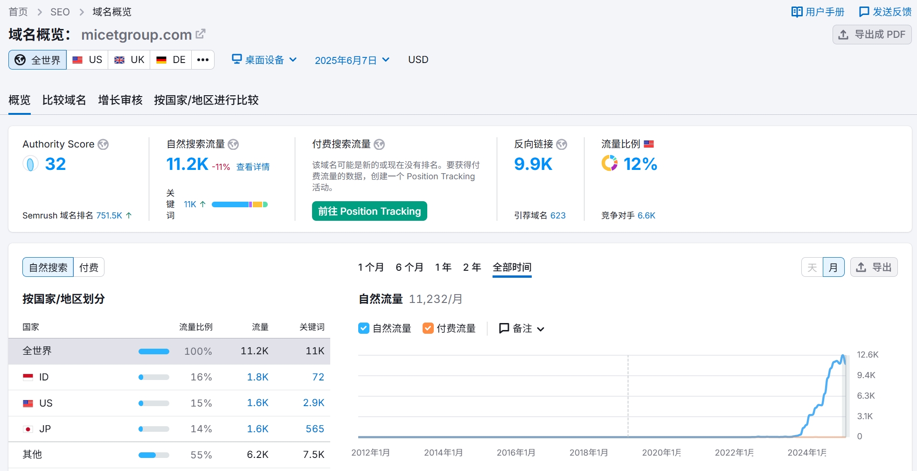Select the 1年 time range
Screen dimensions: 917x471
click(443, 267)
